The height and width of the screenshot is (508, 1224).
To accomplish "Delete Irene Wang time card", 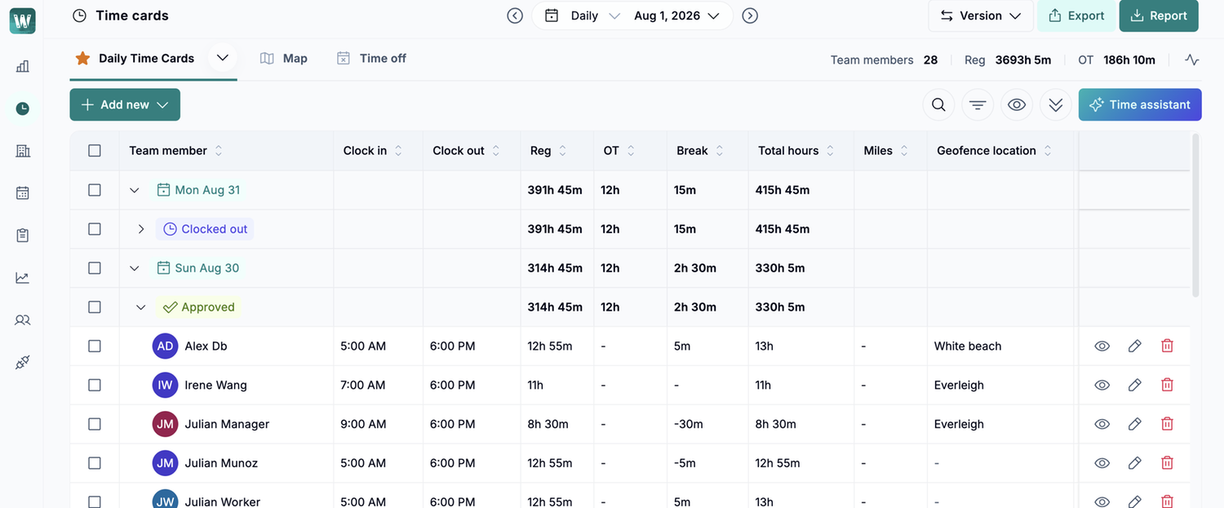I will (x=1167, y=385).
